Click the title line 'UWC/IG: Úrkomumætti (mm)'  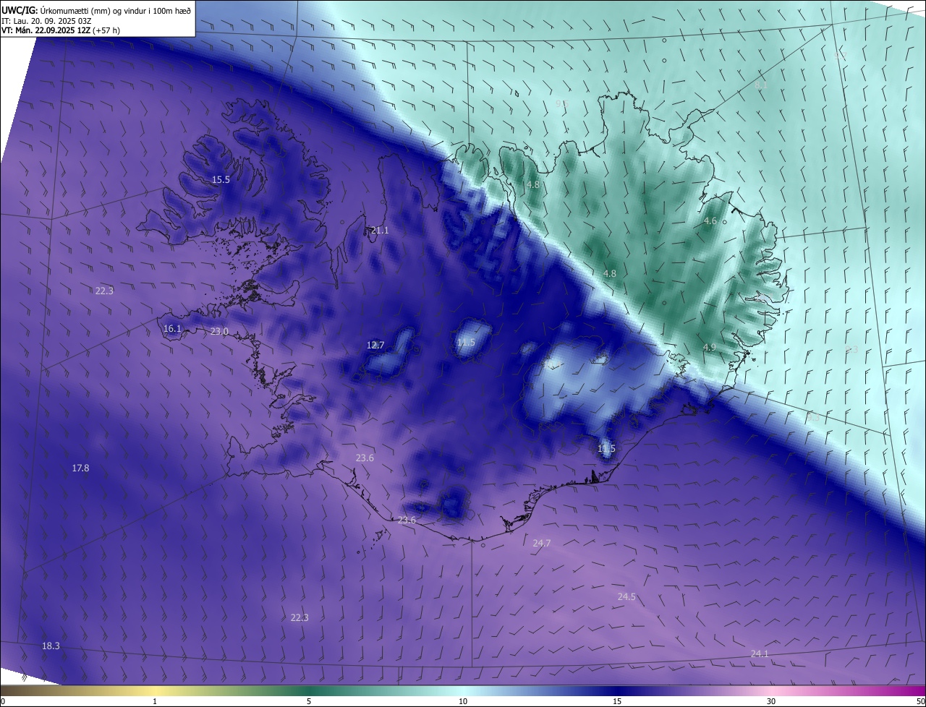click(x=96, y=11)
